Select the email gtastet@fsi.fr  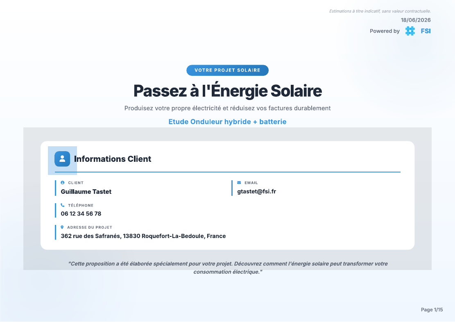click(256, 191)
